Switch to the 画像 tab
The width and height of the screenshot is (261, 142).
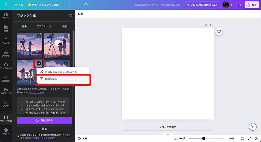[x=24, y=26]
